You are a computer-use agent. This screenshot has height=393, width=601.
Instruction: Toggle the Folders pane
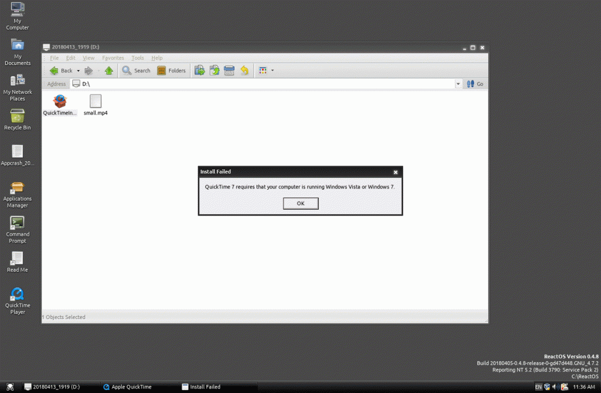point(171,70)
